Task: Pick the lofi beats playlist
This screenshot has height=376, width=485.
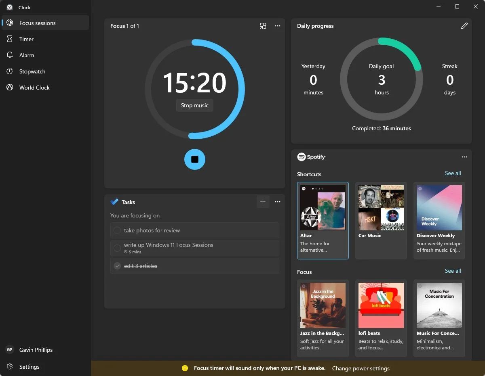Action: [381, 318]
